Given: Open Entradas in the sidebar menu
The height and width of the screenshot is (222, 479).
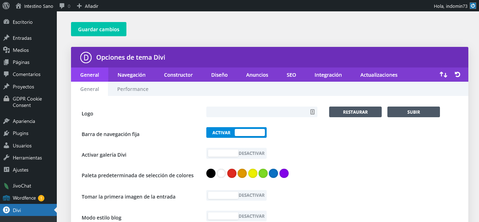Looking at the screenshot, I should coord(22,38).
